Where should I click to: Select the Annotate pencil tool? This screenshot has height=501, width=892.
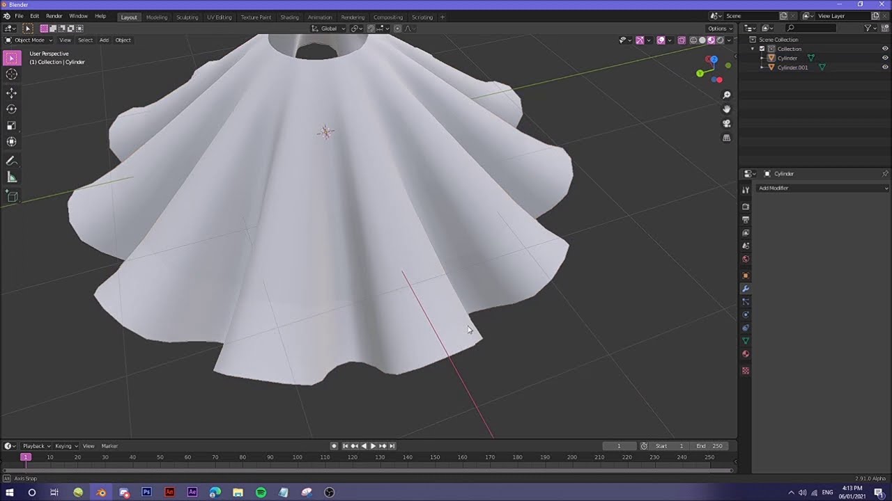(x=12, y=161)
